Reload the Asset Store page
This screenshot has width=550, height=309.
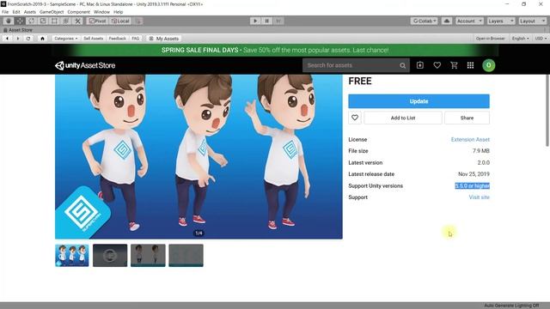click(x=28, y=39)
